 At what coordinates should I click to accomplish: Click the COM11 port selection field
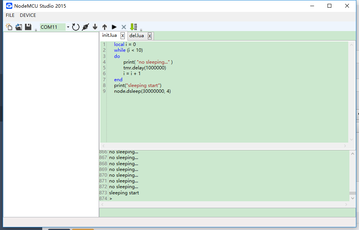pos(53,27)
